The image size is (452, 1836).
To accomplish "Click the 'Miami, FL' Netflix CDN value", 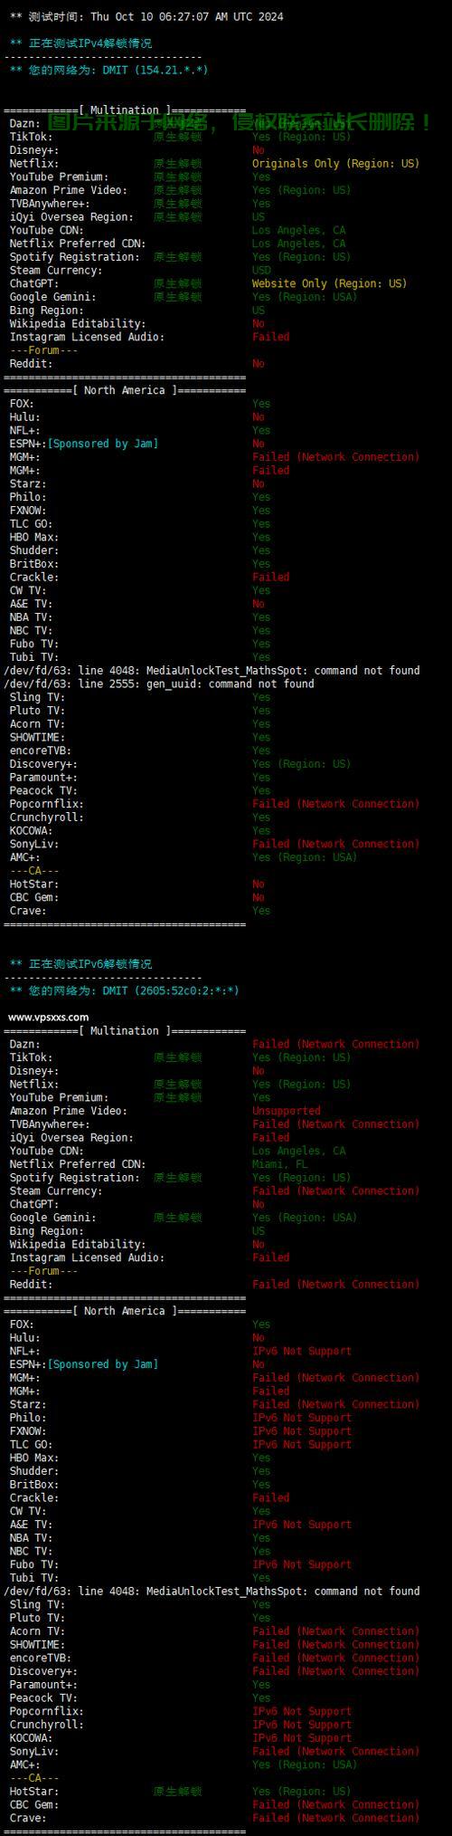I will (279, 1164).
